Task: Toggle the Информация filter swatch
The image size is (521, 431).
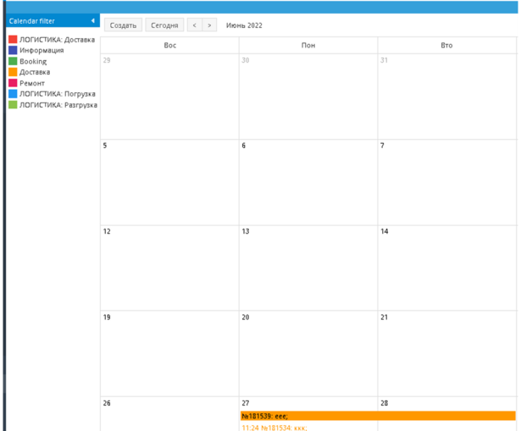Action: tap(13, 51)
